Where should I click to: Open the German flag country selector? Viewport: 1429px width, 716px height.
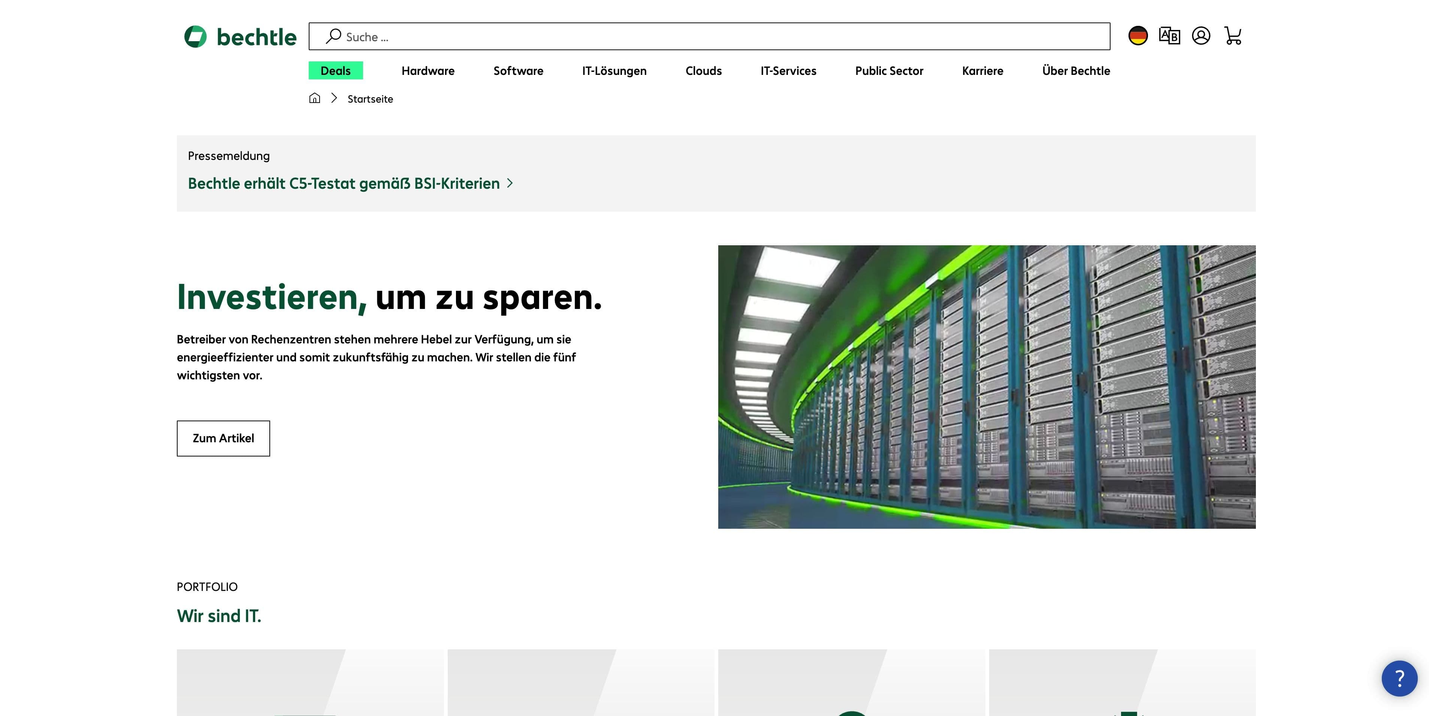tap(1138, 36)
